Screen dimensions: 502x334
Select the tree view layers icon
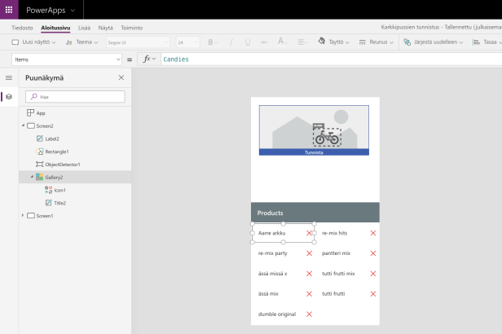coord(9,96)
